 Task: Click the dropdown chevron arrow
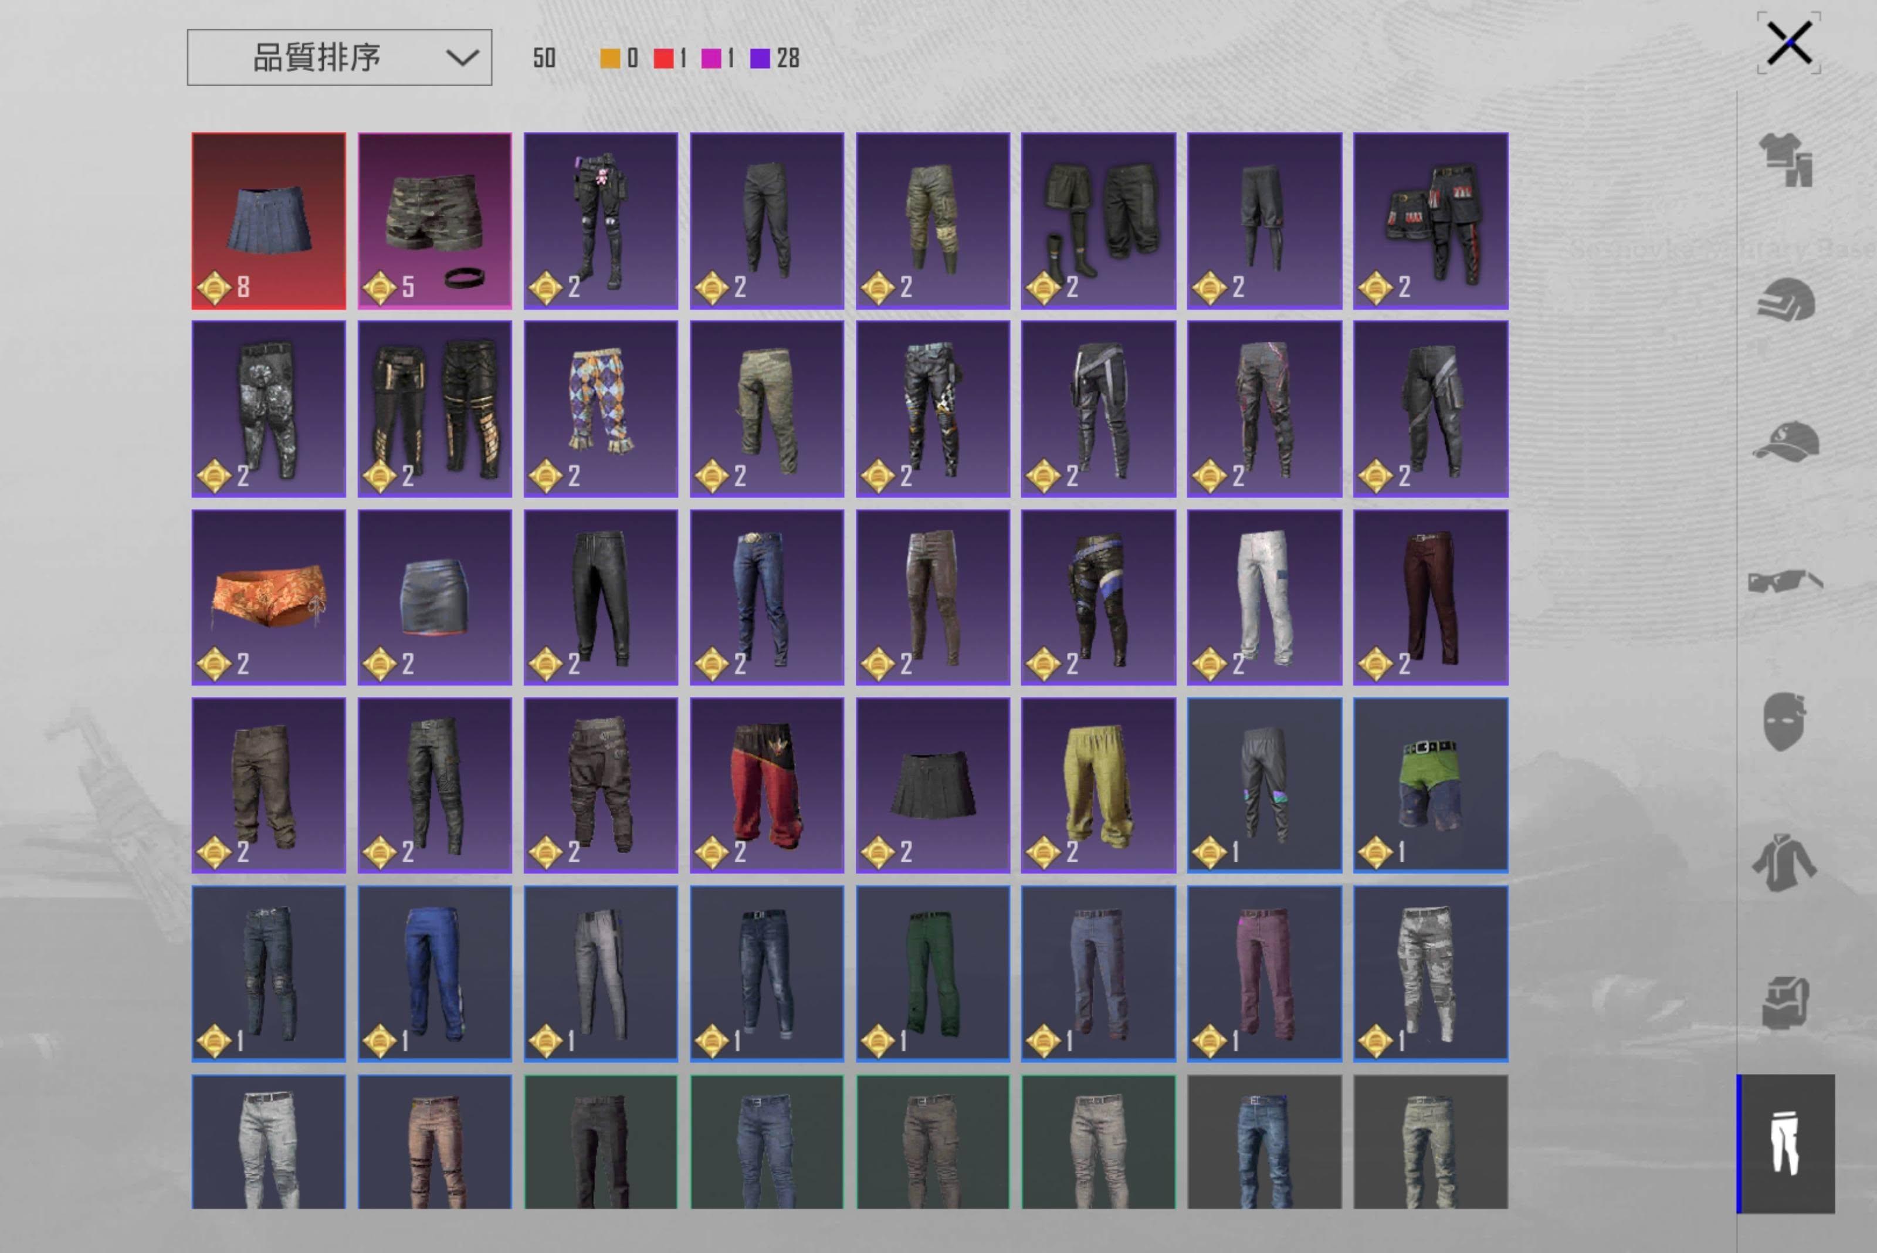[x=462, y=57]
